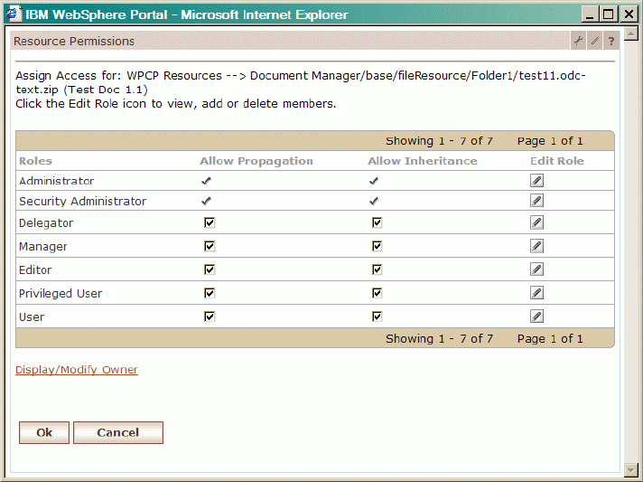
Task: Click the pencil edit icon in portlet header
Action: [x=594, y=41]
